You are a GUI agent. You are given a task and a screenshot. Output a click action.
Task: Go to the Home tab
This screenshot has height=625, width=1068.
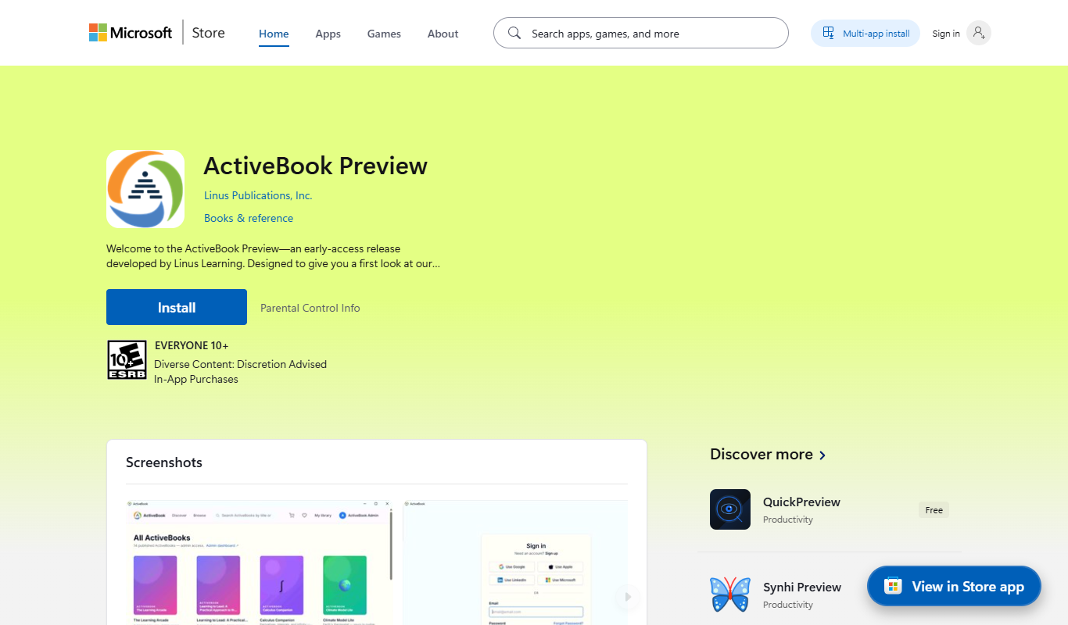coord(274,34)
